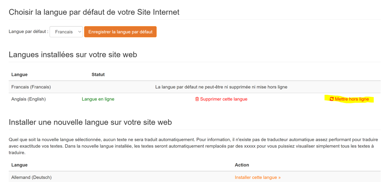The image size is (386, 182).
Task: Click the Langue header in installed languages table
Action: (x=19, y=74)
